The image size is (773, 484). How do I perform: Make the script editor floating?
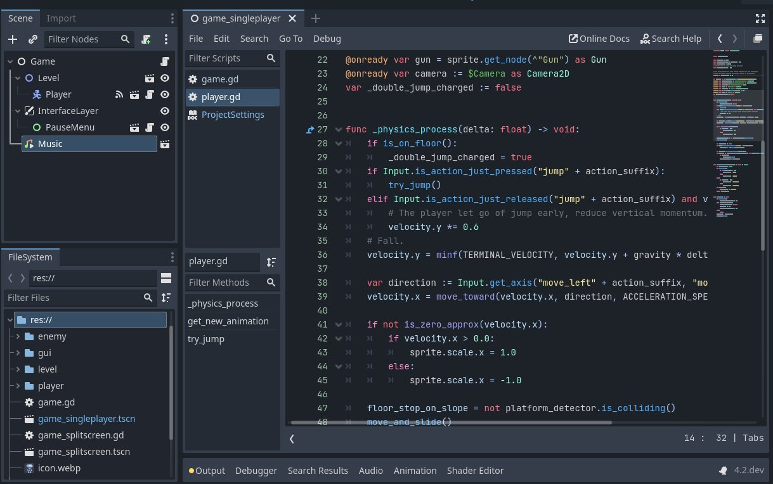[757, 39]
